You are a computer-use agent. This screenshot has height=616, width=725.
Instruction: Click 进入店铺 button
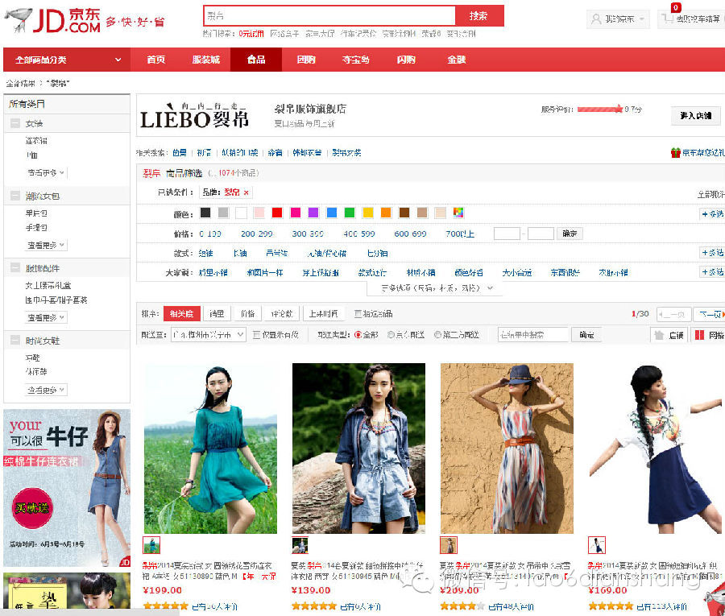(695, 115)
